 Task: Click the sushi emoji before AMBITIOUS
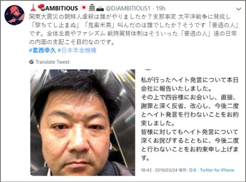point(41,7)
